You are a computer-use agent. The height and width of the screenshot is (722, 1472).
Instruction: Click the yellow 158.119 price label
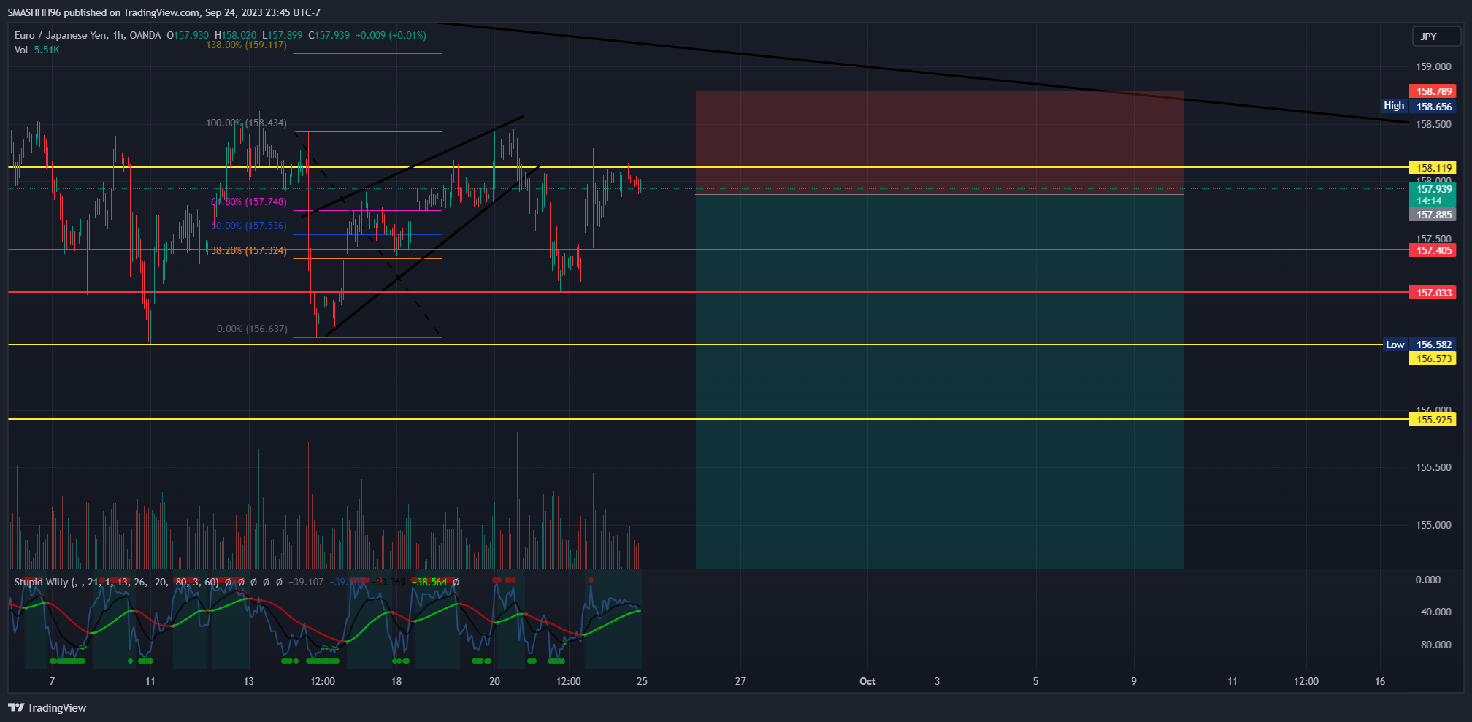click(1433, 168)
